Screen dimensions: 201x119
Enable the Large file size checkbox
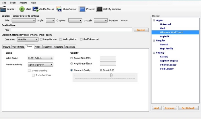point(41,39)
